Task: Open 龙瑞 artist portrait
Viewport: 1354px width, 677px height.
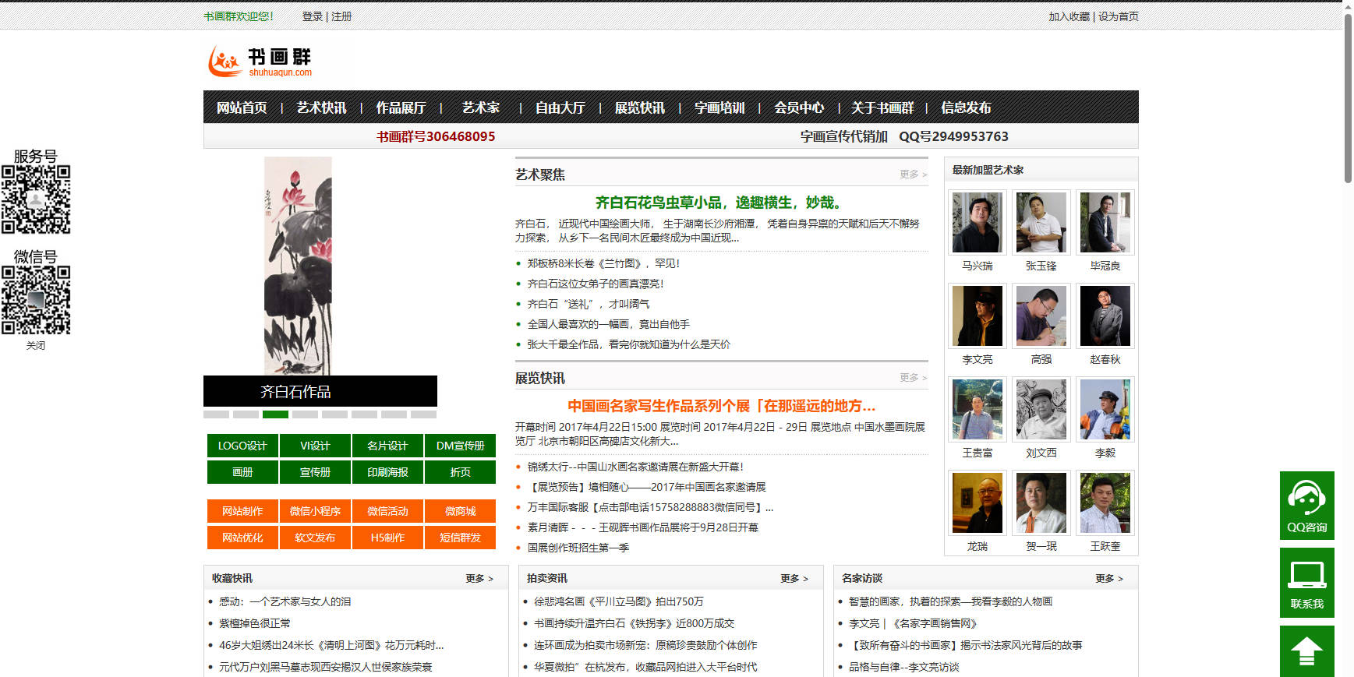Action: coord(977,503)
